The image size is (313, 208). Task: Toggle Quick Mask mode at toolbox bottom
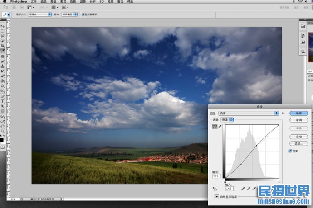point(3,147)
